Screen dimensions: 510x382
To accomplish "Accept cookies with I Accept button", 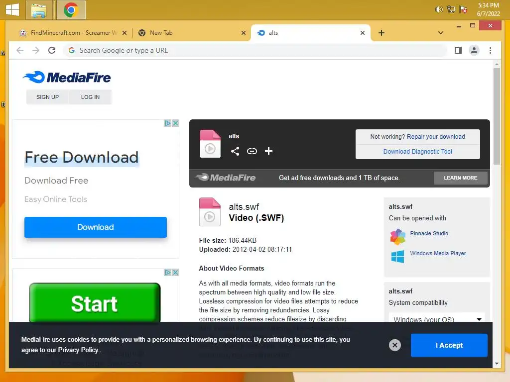I will click(449, 345).
